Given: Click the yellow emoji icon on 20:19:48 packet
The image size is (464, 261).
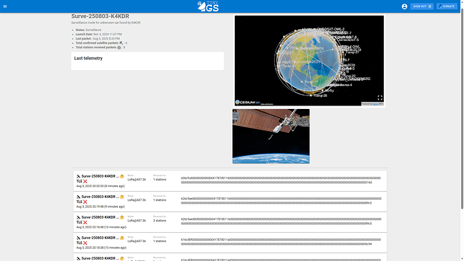Looking at the screenshot, I should tap(122, 197).
